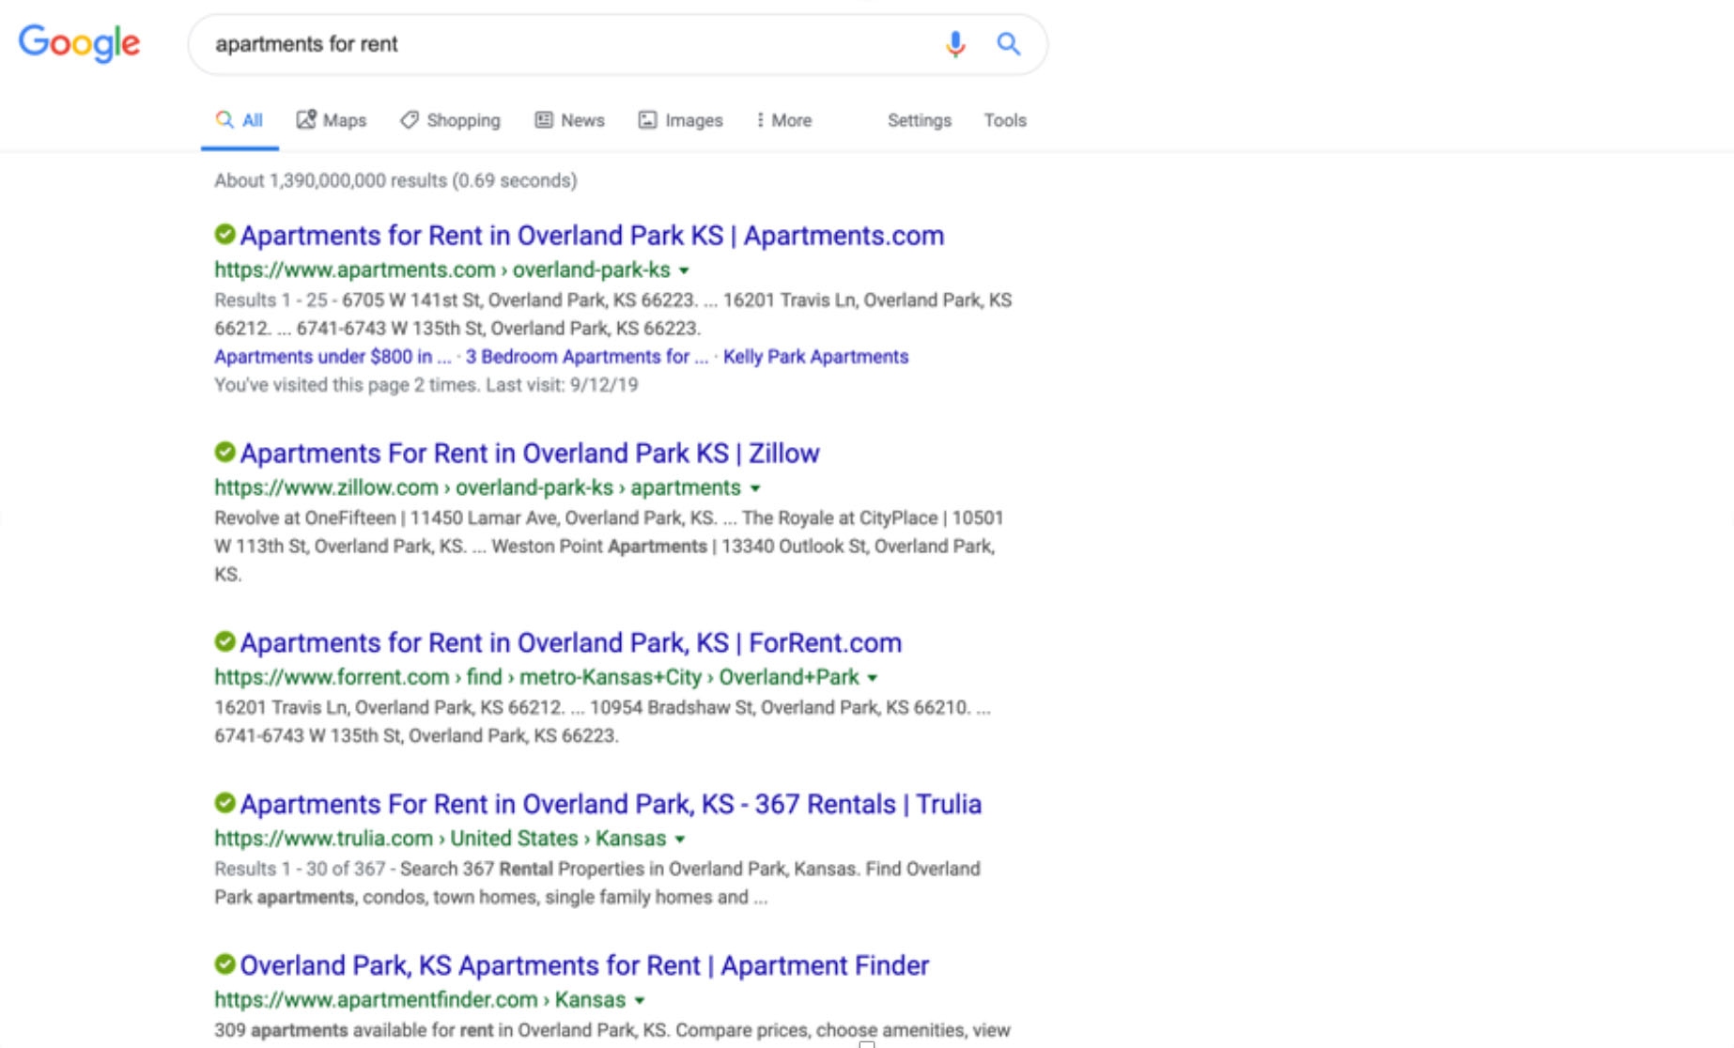Click the https://www.trulia.com URL line
The width and height of the screenshot is (1734, 1048).
(x=440, y=840)
